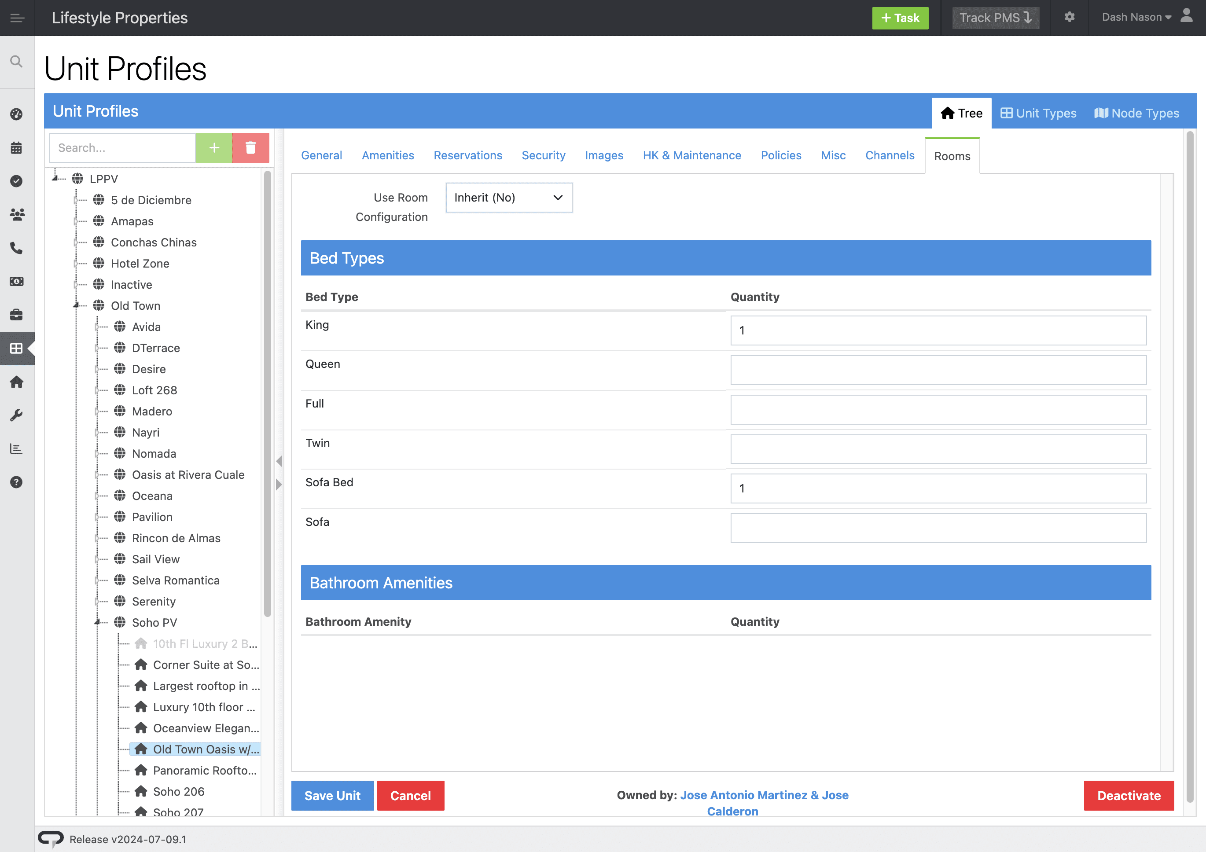Open the reports chart icon in the sidebar
Image resolution: width=1206 pixels, height=852 pixels.
[16, 448]
